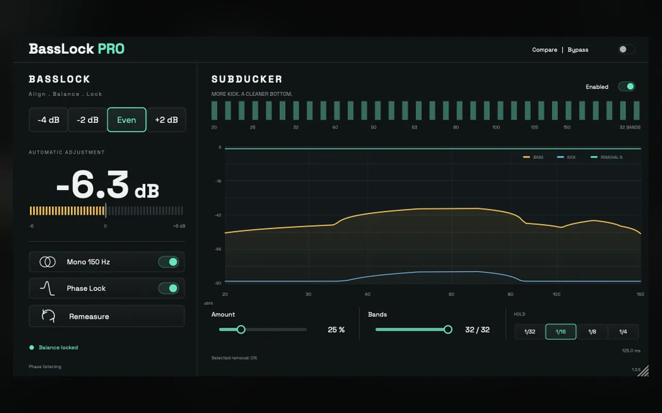
Task: Click the Amount slider handle
Action: coord(241,329)
